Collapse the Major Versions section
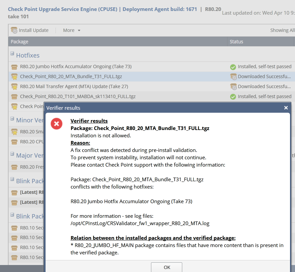Image resolution: width=295 pixels, height=272 pixels. tap(12, 154)
